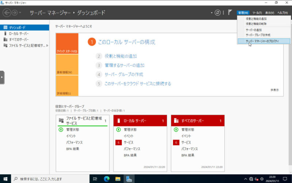This screenshot has width=292, height=183.
Task: Show hidden tray icons chevron
Action: pos(246,179)
